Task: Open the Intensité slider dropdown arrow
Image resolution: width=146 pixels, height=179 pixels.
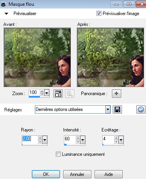Action: click(x=82, y=140)
